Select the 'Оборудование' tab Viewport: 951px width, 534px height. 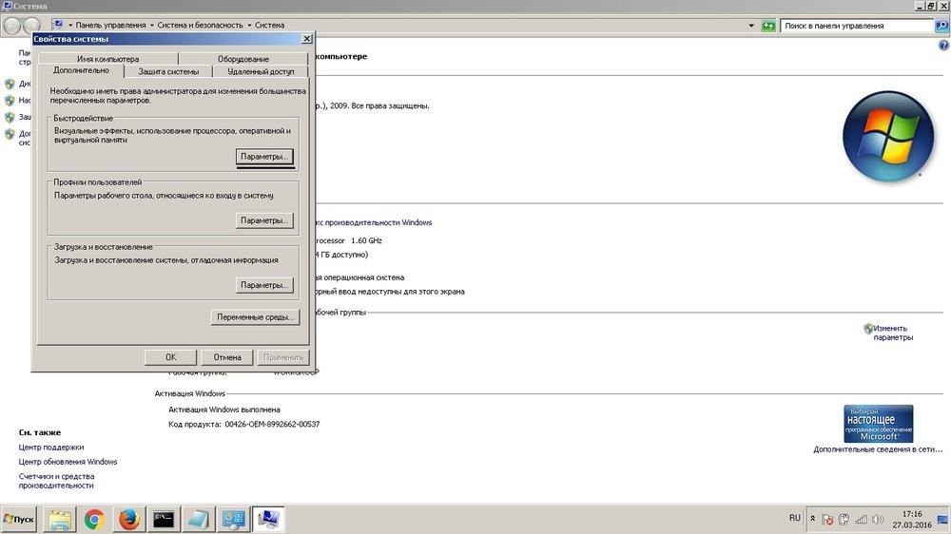point(243,59)
